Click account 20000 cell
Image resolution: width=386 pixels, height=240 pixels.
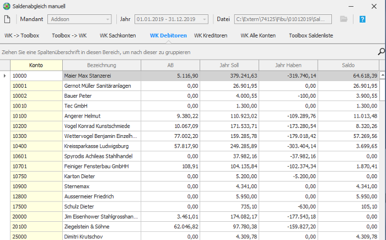36,217
